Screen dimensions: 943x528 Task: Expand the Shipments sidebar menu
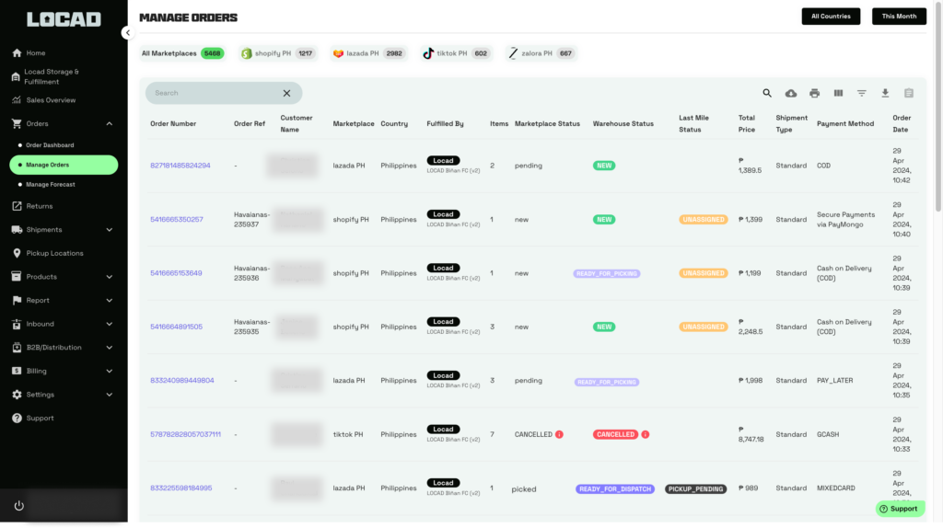point(109,230)
